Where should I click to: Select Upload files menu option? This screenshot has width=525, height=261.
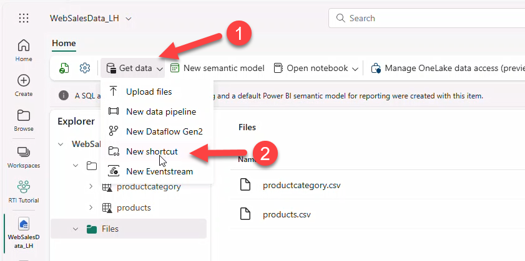pos(149,92)
